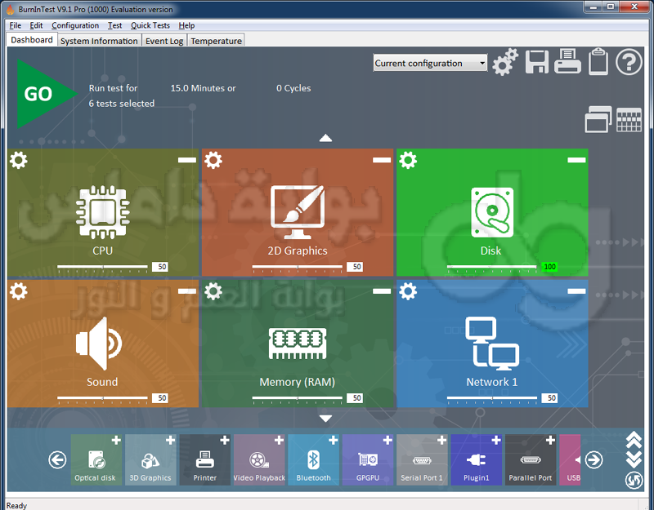
Task: Select the Optical disk test tile
Action: (96, 459)
